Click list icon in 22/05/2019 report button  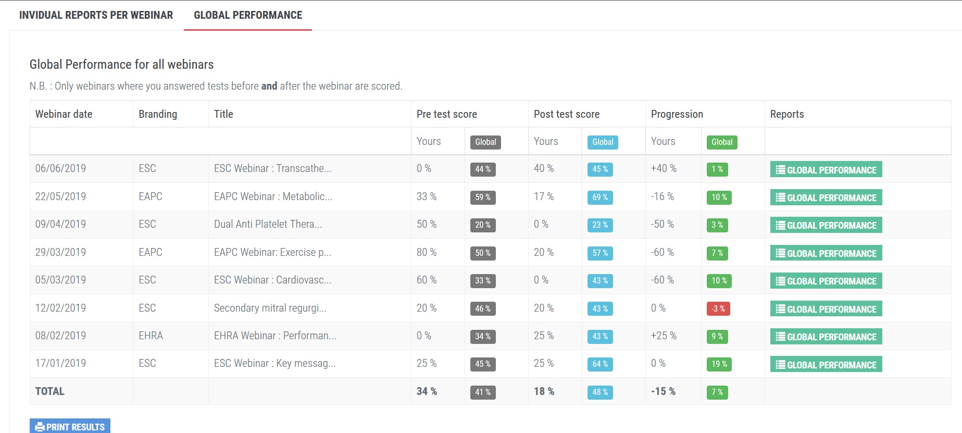[x=780, y=197]
